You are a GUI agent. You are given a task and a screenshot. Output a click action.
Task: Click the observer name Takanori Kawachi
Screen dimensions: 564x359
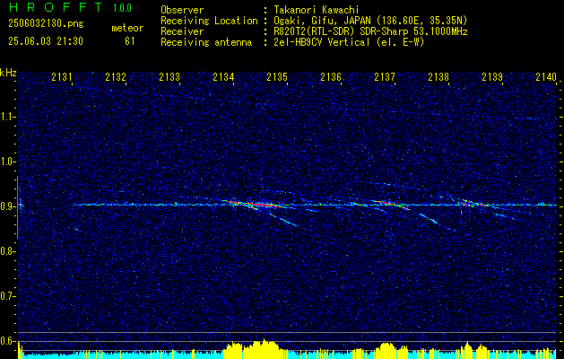click(317, 10)
